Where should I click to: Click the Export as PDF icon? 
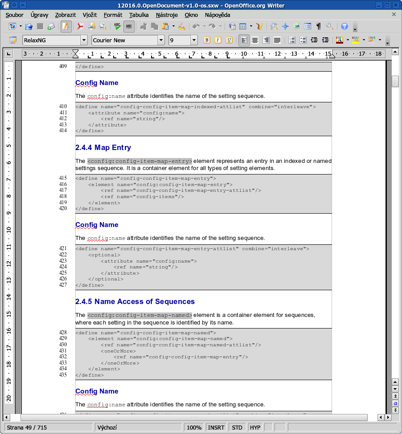click(x=81, y=26)
